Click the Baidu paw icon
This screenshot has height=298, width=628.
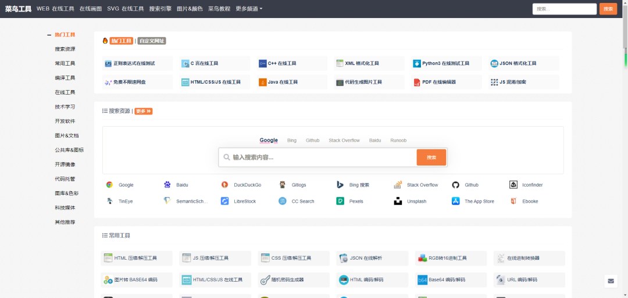click(x=167, y=185)
